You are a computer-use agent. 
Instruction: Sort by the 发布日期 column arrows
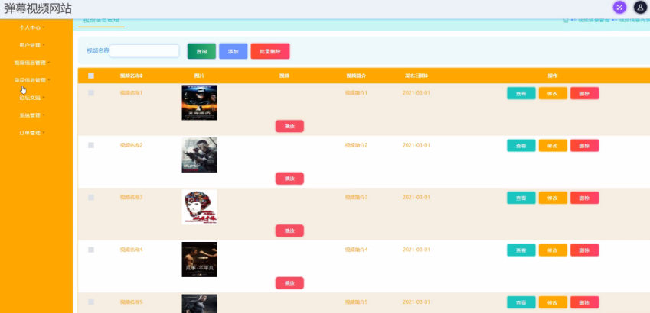(x=426, y=76)
